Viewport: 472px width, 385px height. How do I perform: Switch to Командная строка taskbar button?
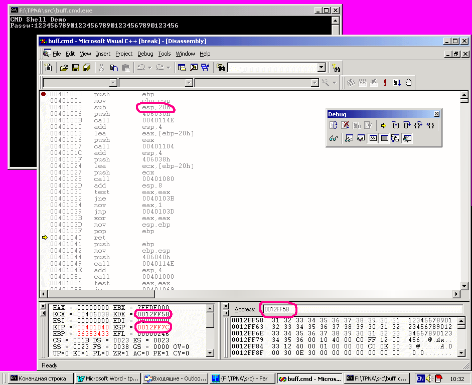pyautogui.click(x=41, y=378)
